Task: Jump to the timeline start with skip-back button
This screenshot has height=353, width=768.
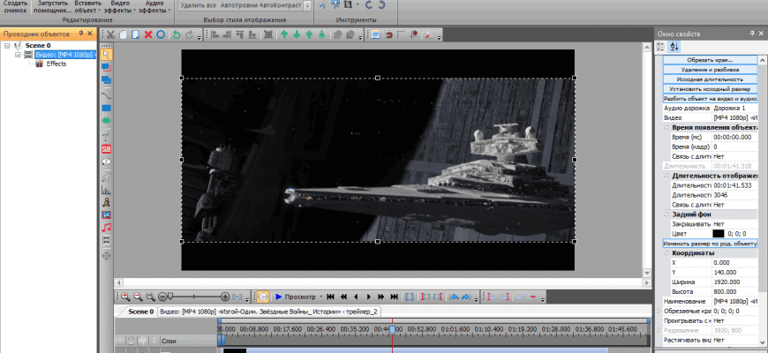Action: click(331, 297)
